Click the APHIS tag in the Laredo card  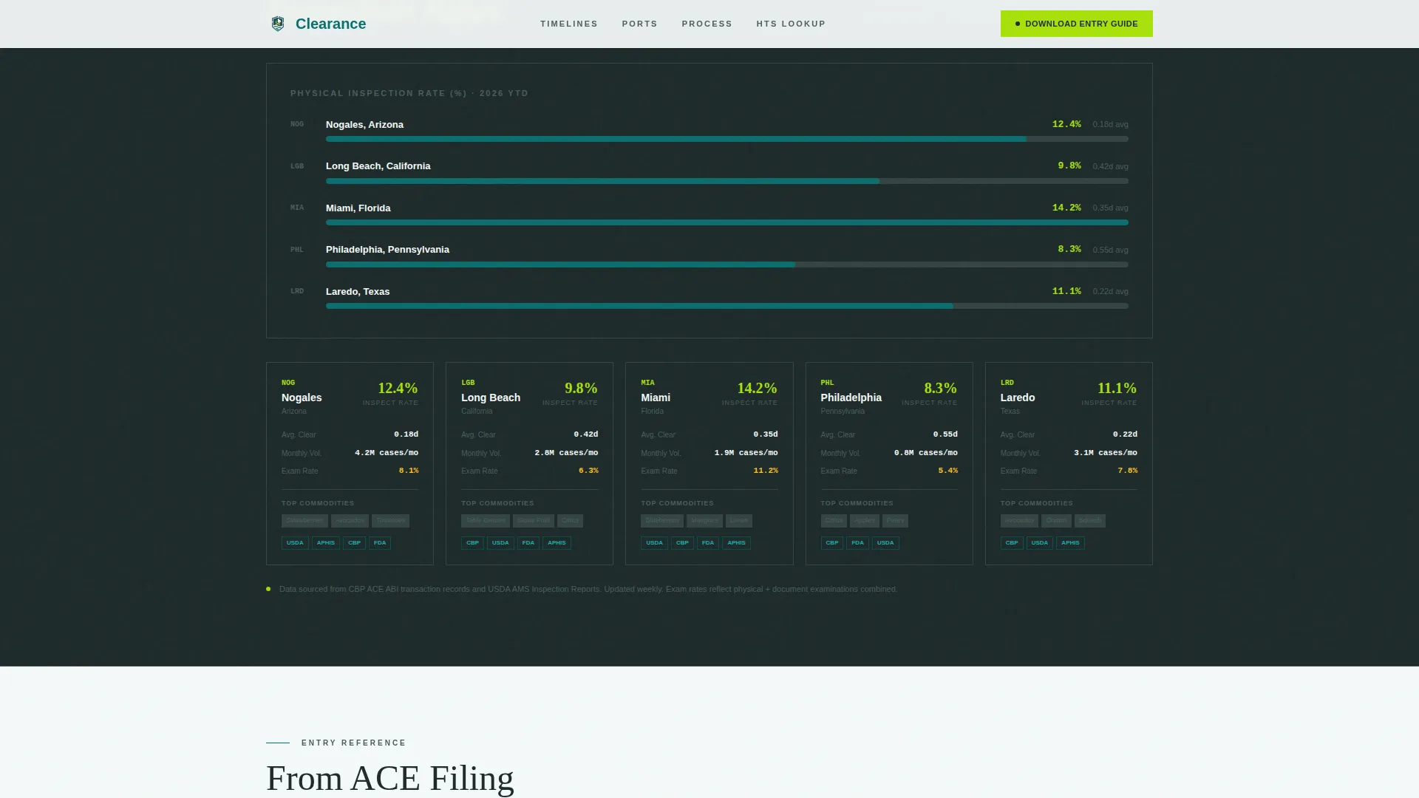1070,543
